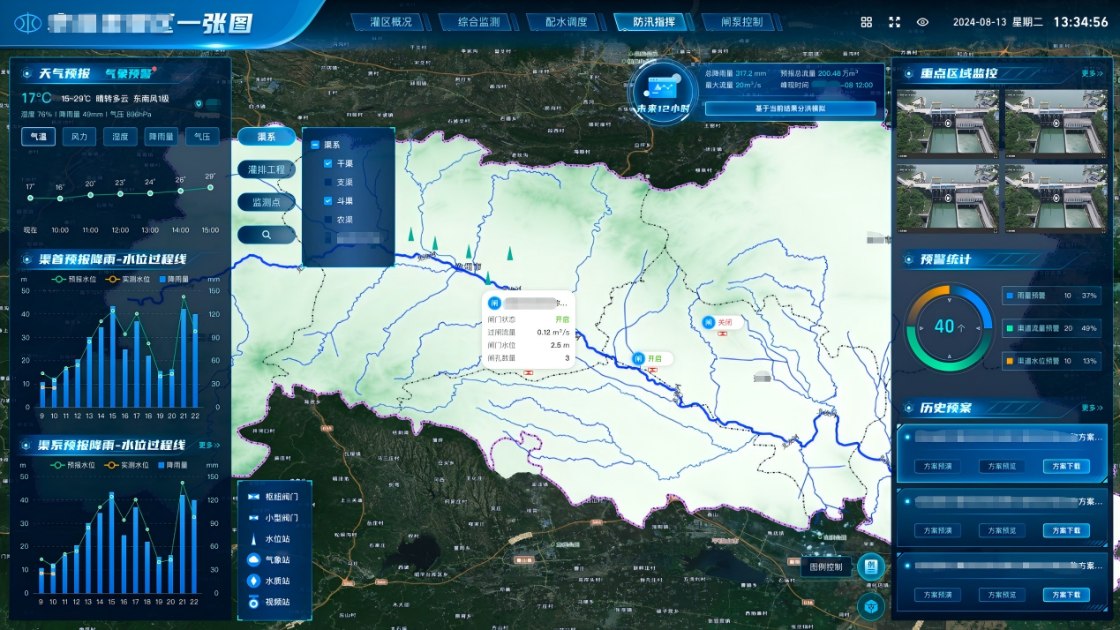Click 方案下载 in first history plan
Image resolution: width=1120 pixels, height=630 pixels.
point(1065,466)
